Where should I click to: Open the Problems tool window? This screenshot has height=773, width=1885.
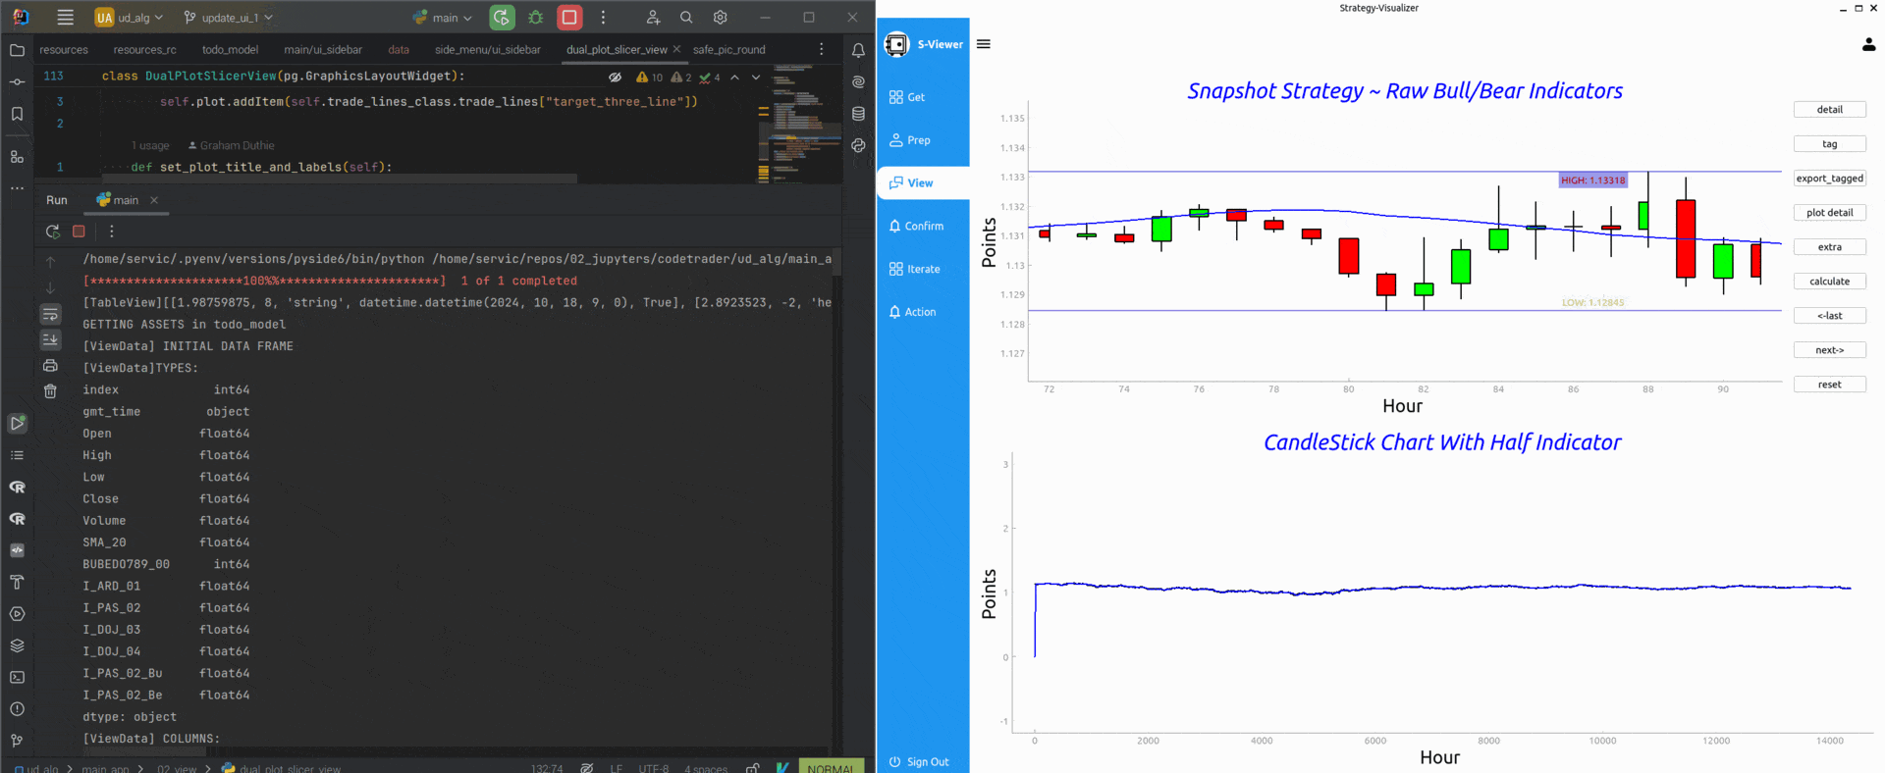17,708
